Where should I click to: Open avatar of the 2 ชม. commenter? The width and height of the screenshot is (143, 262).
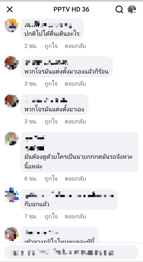(12, 25)
